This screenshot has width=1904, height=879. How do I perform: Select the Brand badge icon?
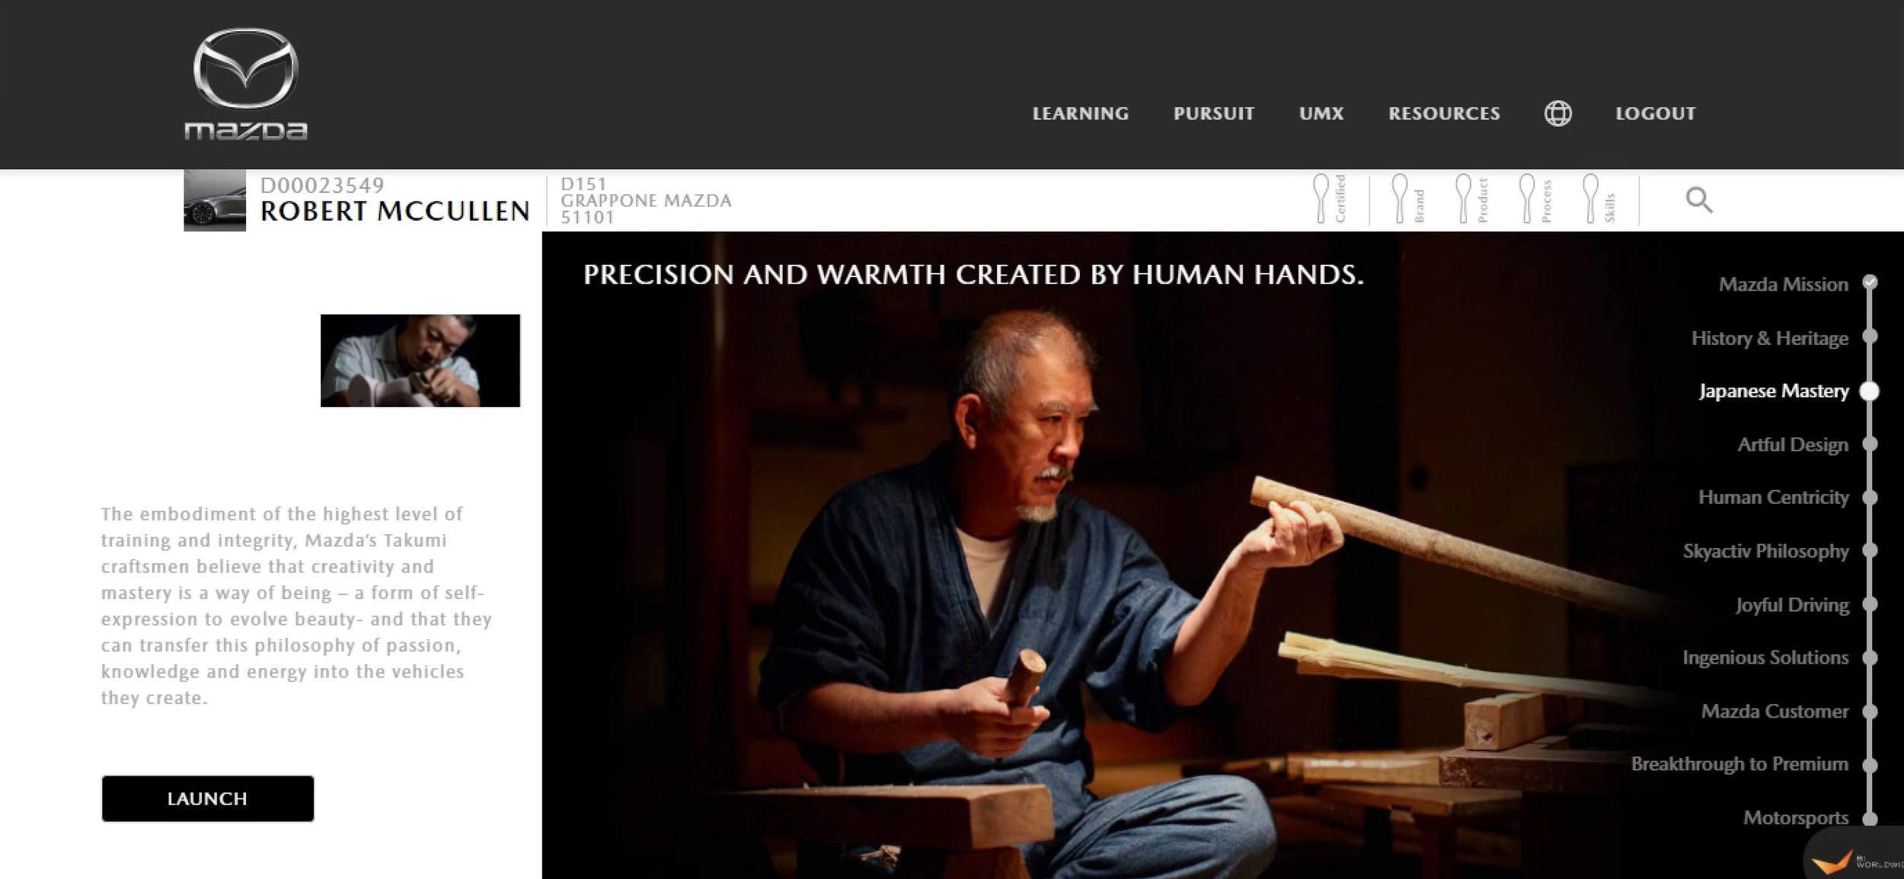tap(1407, 199)
